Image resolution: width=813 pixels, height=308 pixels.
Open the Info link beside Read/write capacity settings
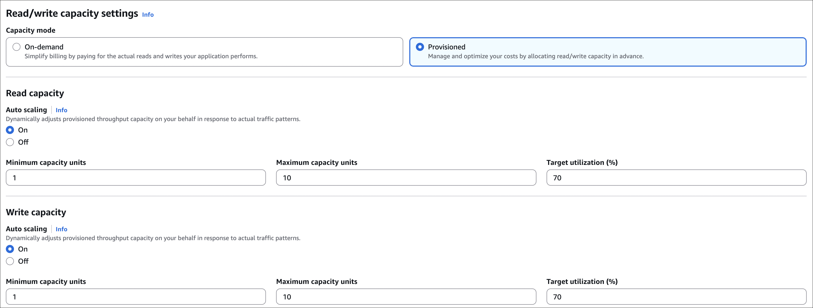pyautogui.click(x=147, y=14)
